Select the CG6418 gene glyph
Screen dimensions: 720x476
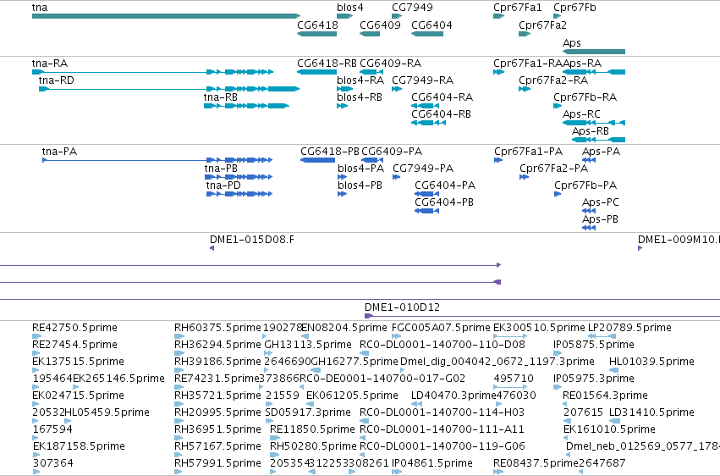click(x=316, y=34)
